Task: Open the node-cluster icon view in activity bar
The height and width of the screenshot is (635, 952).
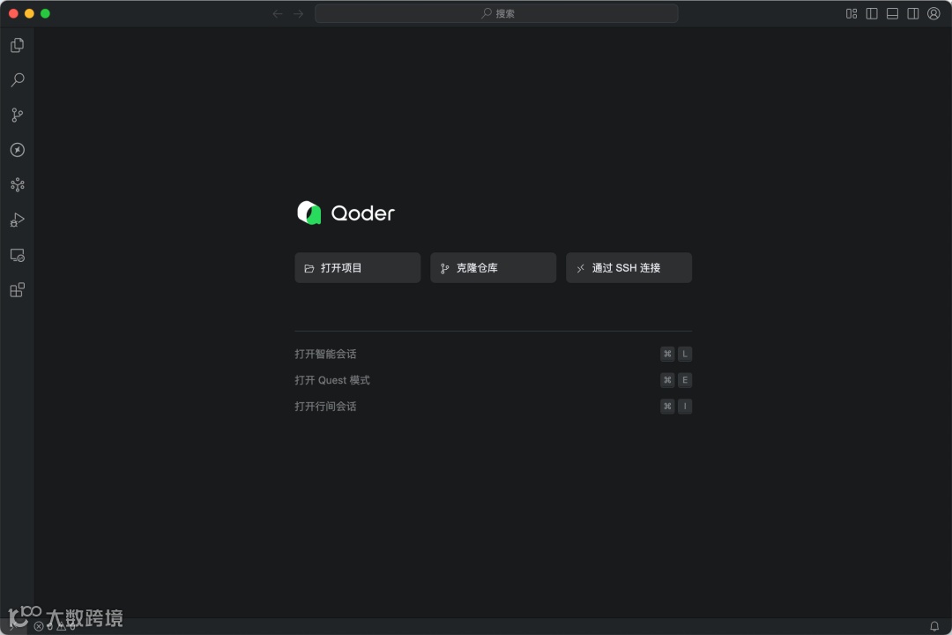Action: pos(17,184)
